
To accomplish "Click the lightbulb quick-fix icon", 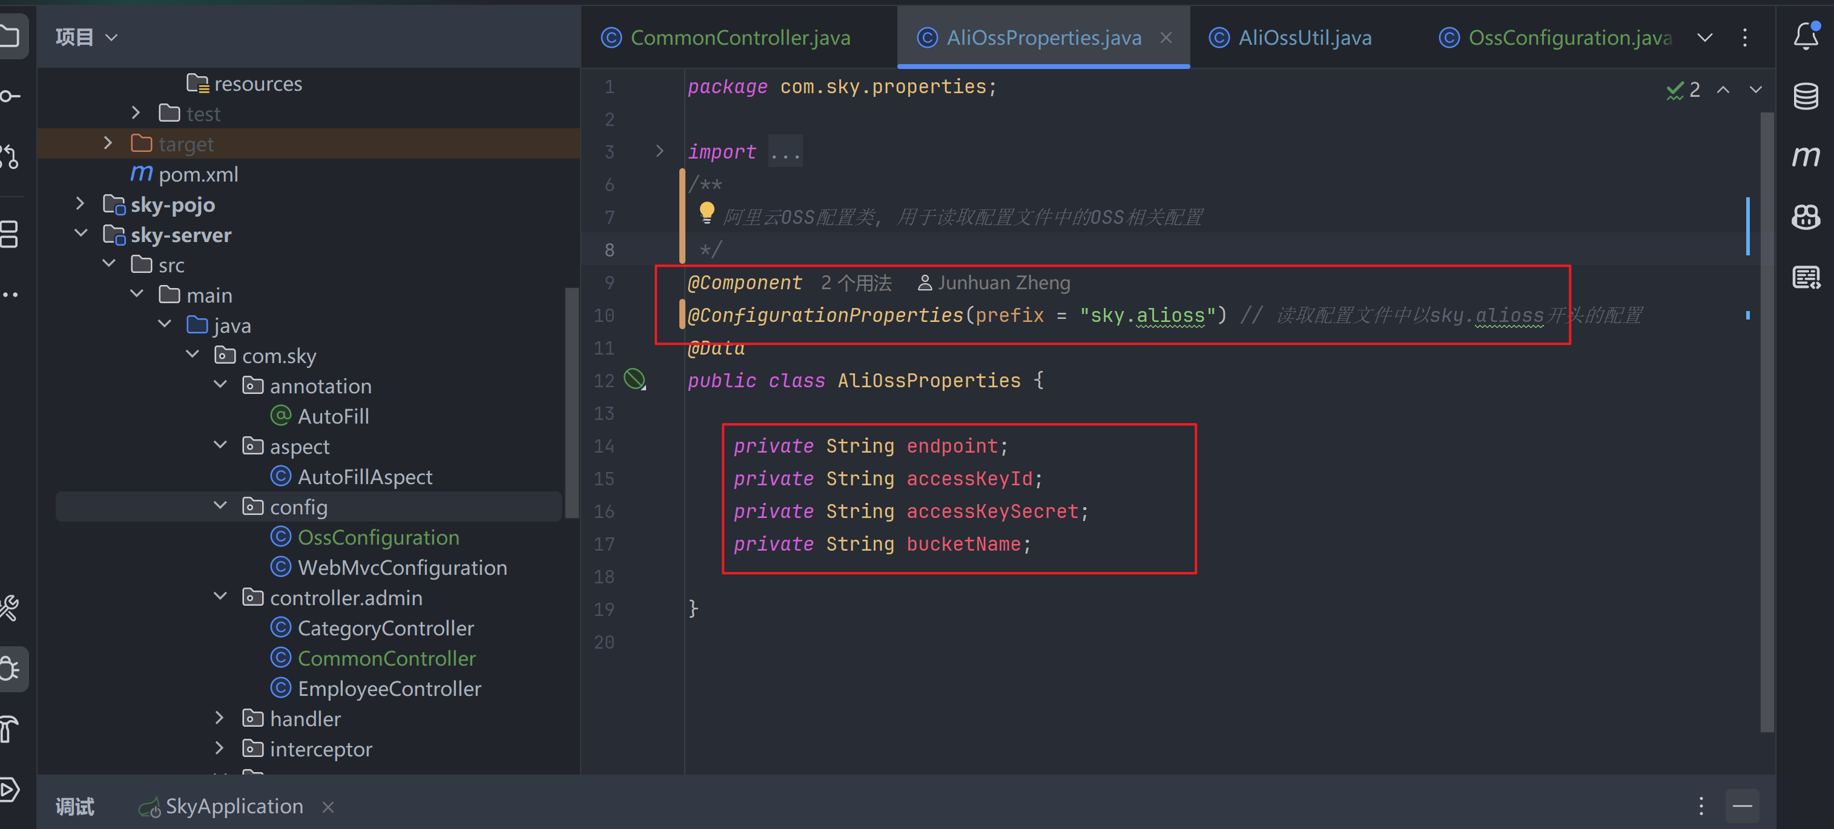I will coord(706,211).
